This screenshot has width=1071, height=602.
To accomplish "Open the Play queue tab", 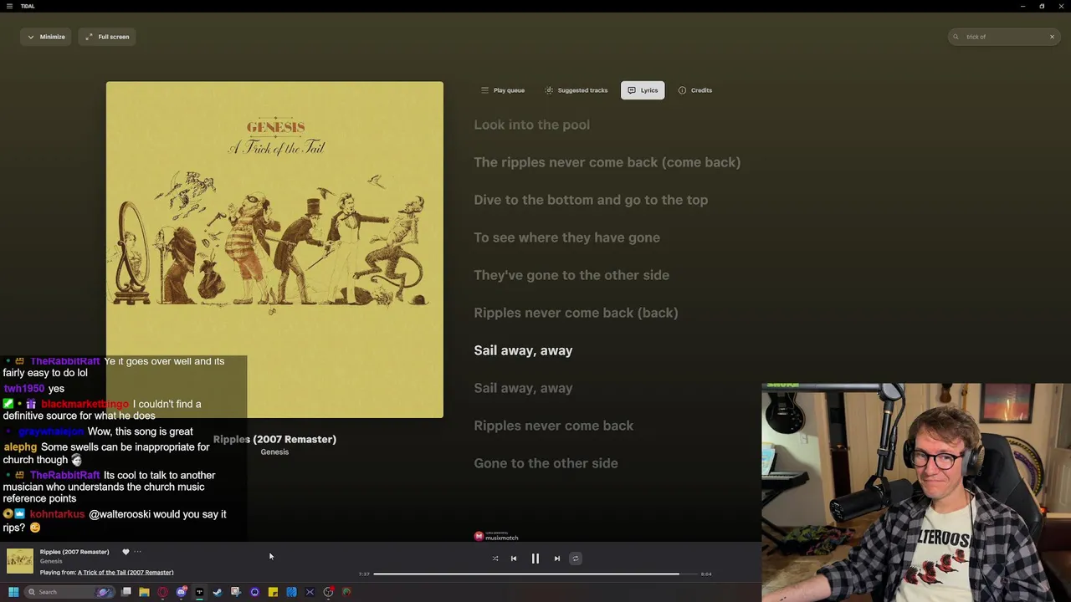I will (503, 90).
